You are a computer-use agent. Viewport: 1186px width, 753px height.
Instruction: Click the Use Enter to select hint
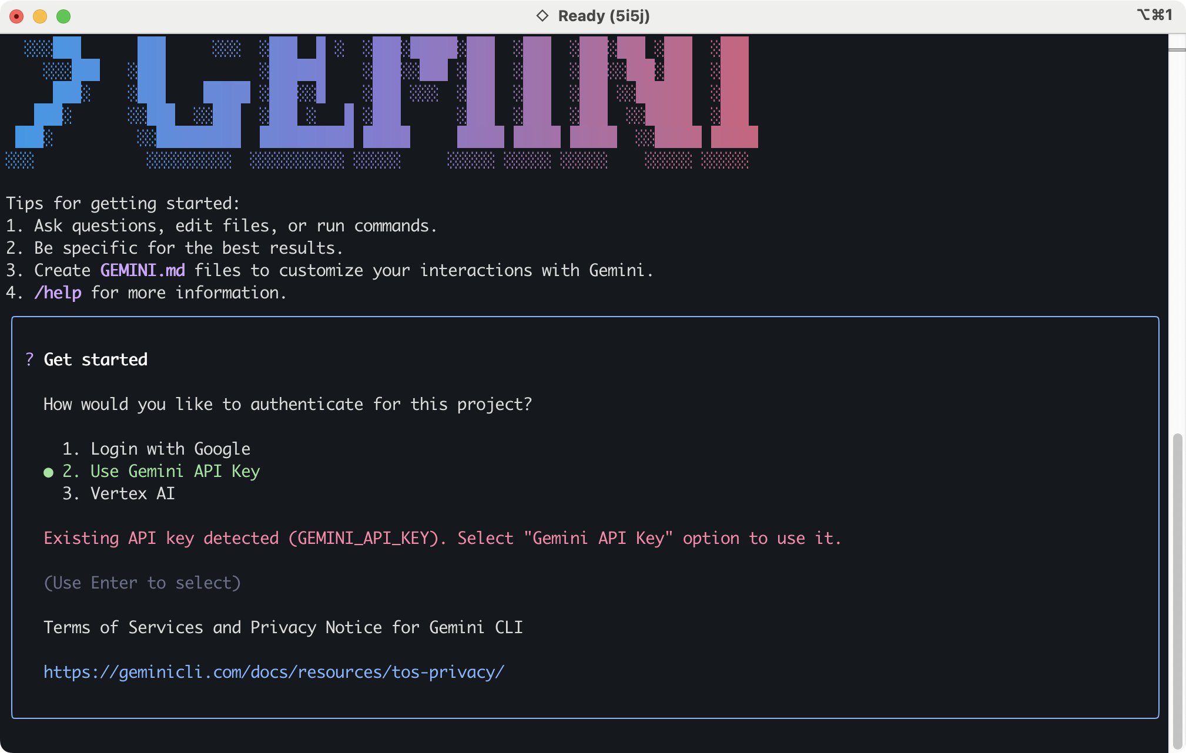142,583
